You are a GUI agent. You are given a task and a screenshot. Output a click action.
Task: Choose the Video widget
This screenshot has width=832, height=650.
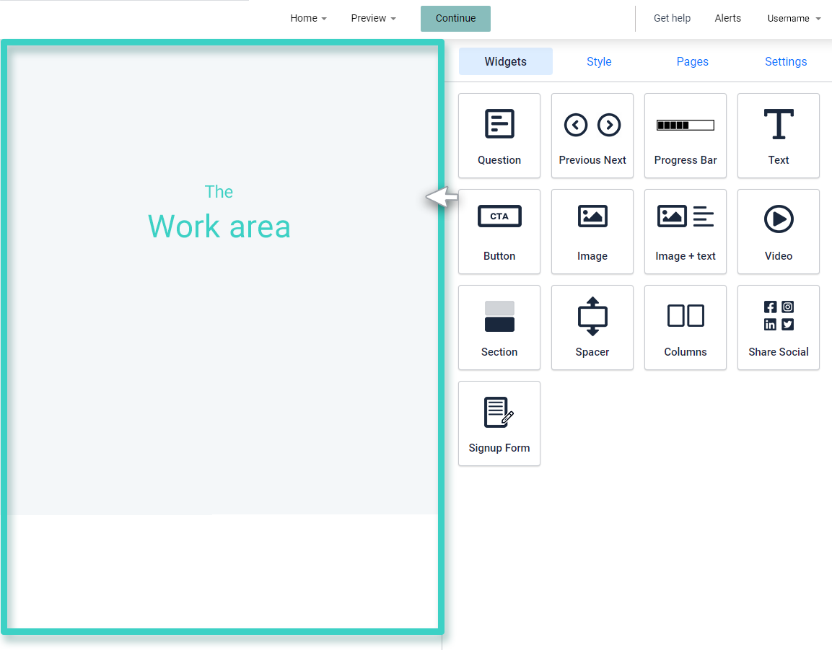click(x=779, y=232)
